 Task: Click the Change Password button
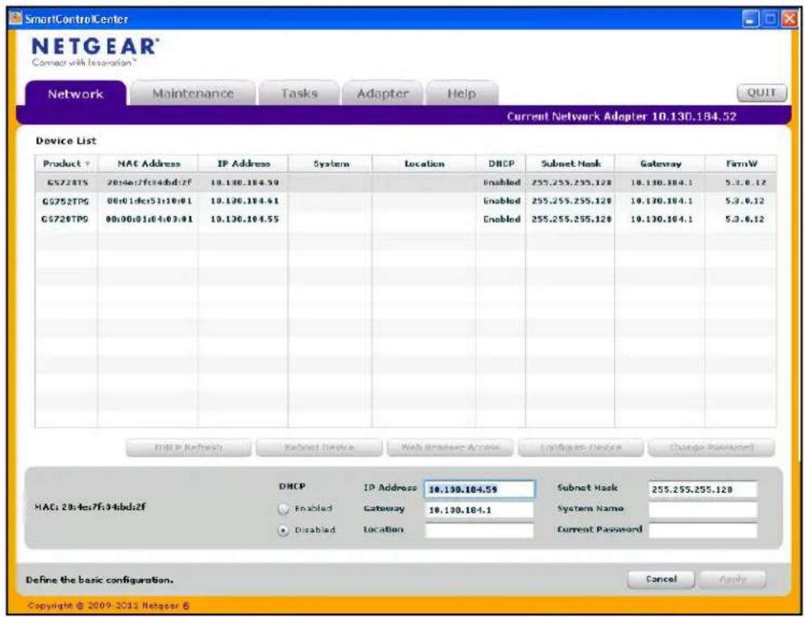tap(711, 448)
